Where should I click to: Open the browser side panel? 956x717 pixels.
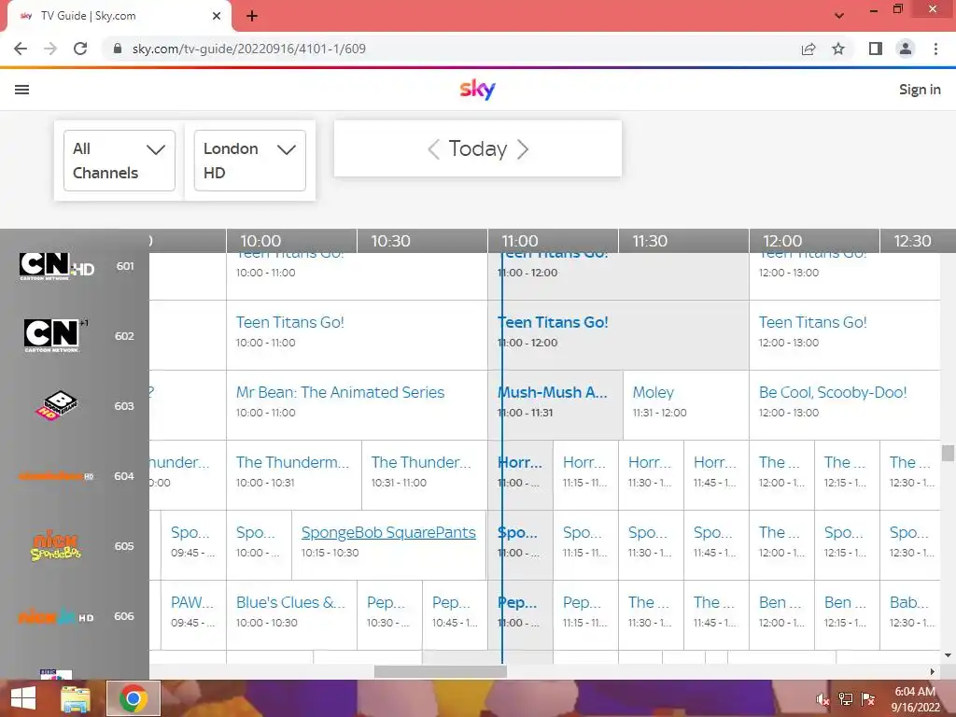pos(876,49)
